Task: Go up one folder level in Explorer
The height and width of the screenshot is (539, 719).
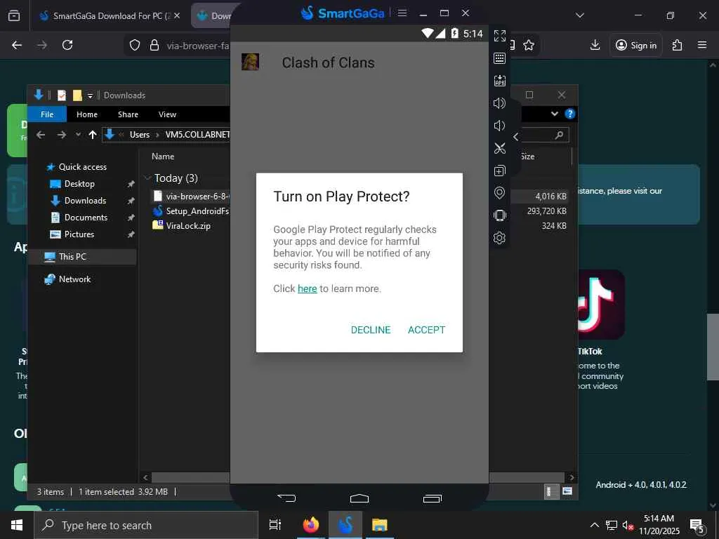Action: click(93, 135)
